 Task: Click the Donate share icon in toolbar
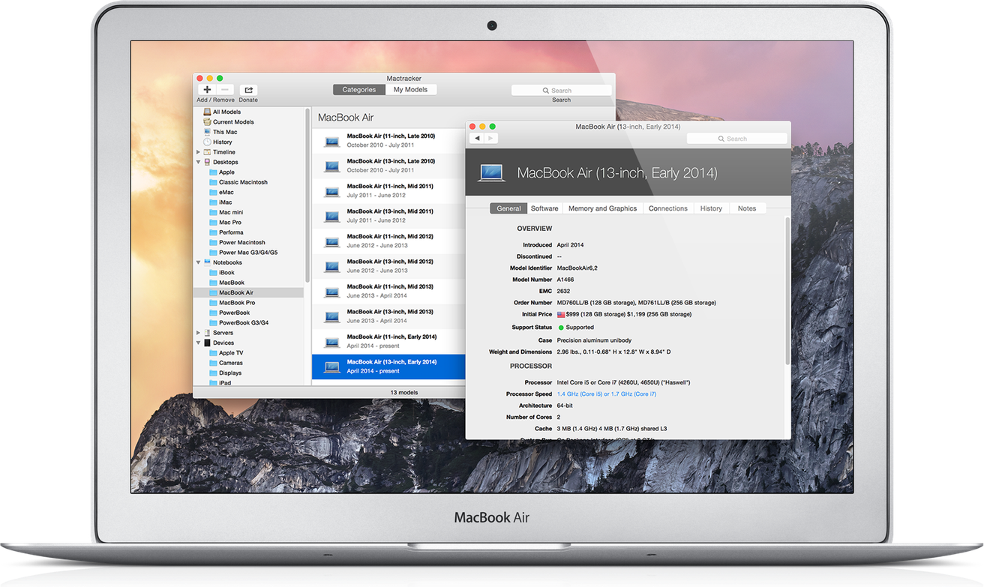(x=247, y=89)
